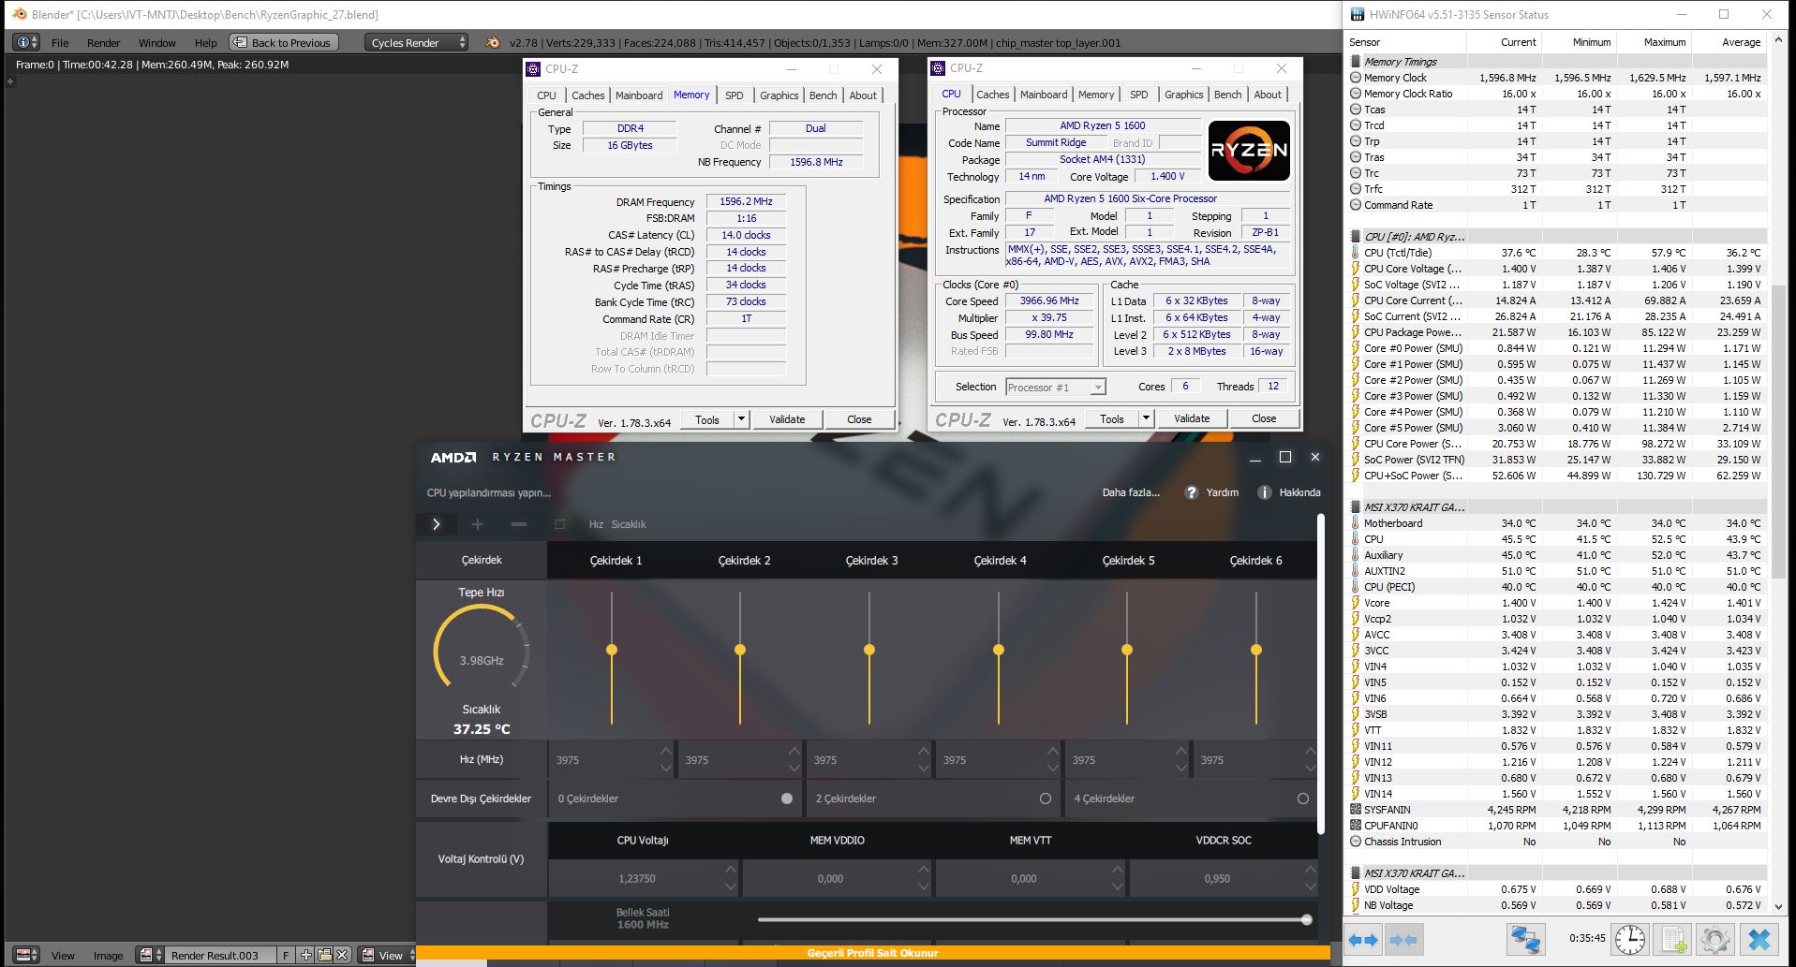Click HWiNFO collapse columns arrows icon

1403,939
